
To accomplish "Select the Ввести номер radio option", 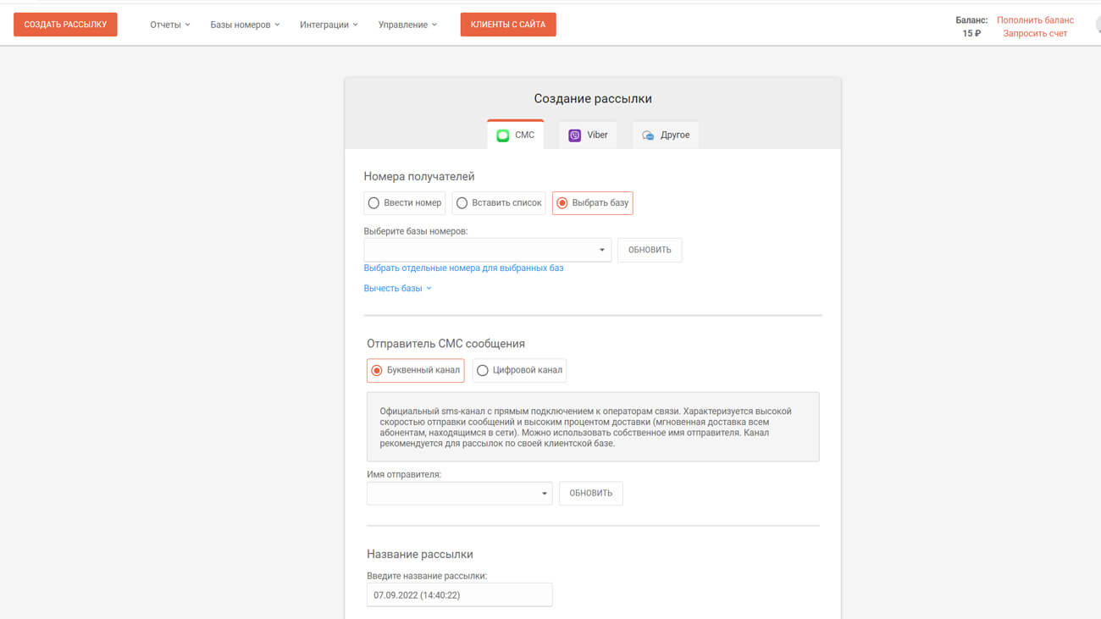I will click(x=373, y=203).
